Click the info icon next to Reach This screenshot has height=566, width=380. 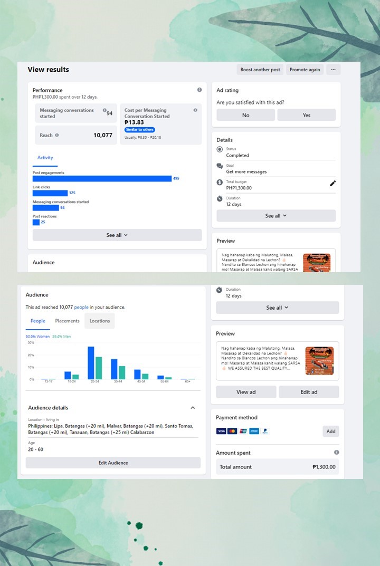coord(57,135)
